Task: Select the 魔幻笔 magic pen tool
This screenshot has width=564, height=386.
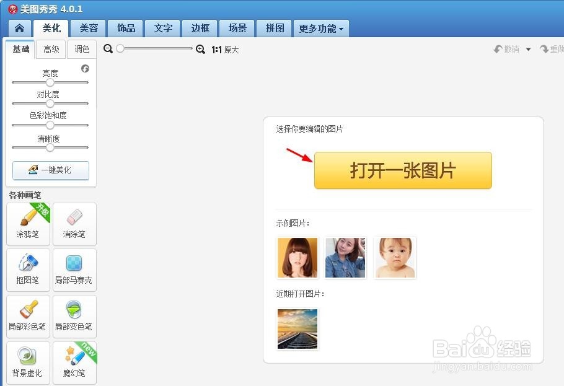Action: (x=74, y=363)
